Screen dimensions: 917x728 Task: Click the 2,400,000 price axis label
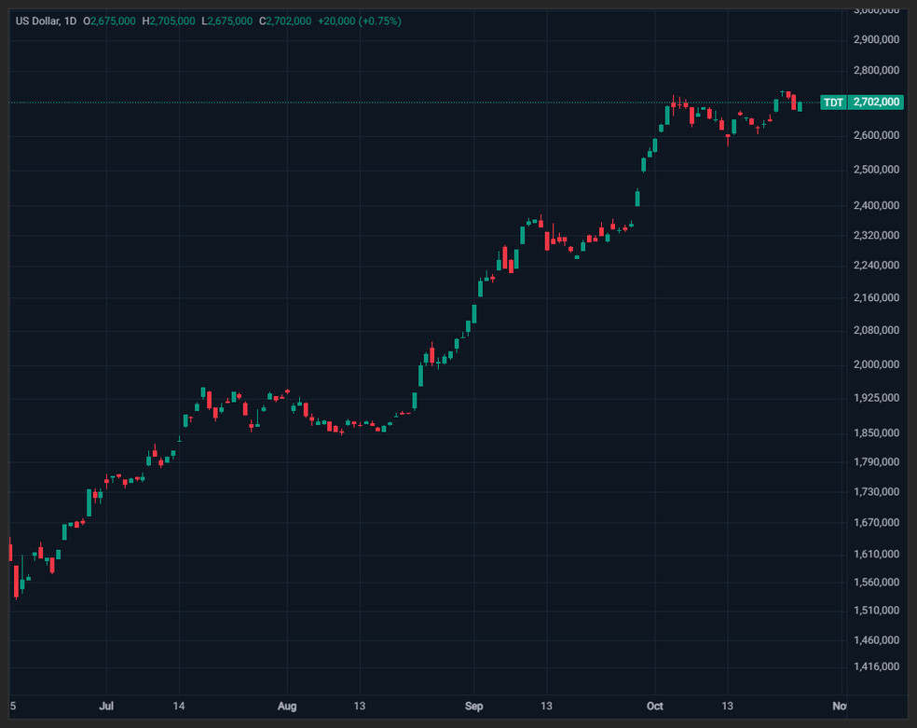point(876,205)
